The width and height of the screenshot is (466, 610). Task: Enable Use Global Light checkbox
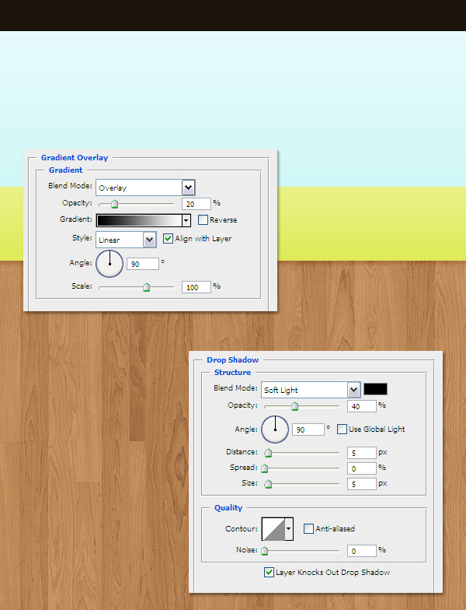pyautogui.click(x=342, y=429)
